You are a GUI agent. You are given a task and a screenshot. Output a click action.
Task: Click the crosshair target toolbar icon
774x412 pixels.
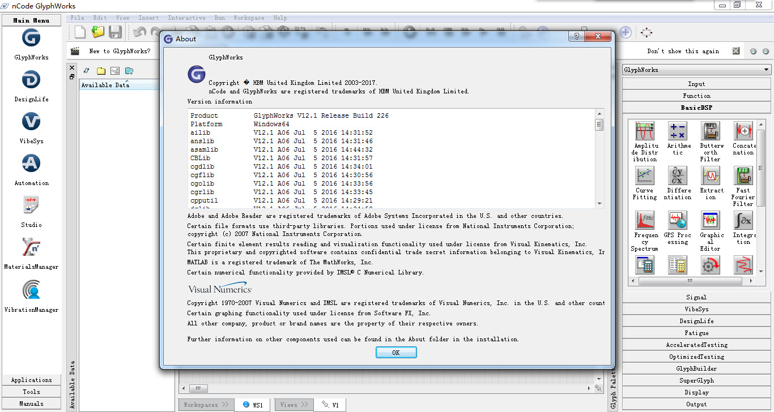(x=646, y=32)
